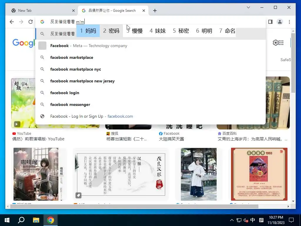Choose IME candidate 3 慢慢
The image size is (301, 226).
(135, 31)
